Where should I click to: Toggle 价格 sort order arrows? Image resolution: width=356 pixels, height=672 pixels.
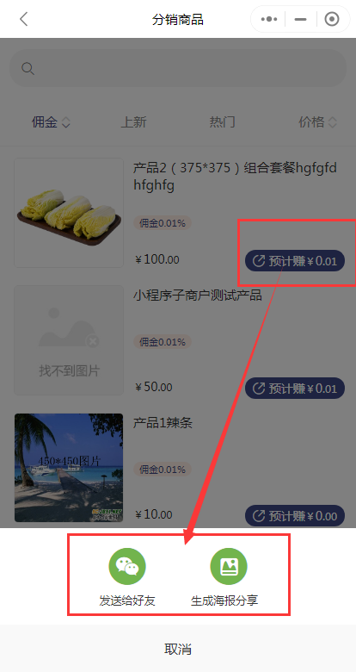click(333, 122)
